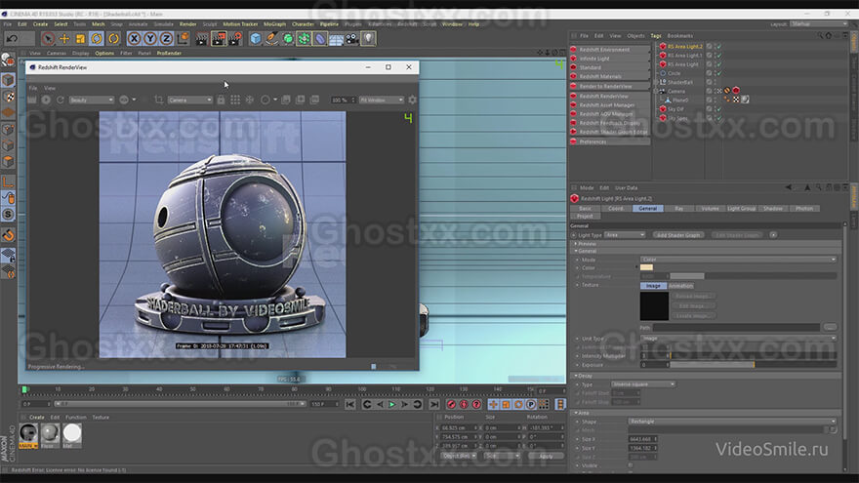Toggle the RenderView crop region icon
This screenshot has width=859, height=483.
coord(159,100)
